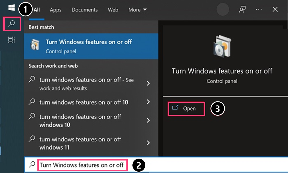Close the search panel with X
The image size is (288, 176).
[x=275, y=10]
